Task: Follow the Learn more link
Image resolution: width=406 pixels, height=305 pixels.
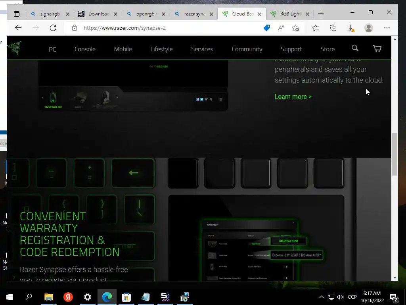Action: click(293, 97)
